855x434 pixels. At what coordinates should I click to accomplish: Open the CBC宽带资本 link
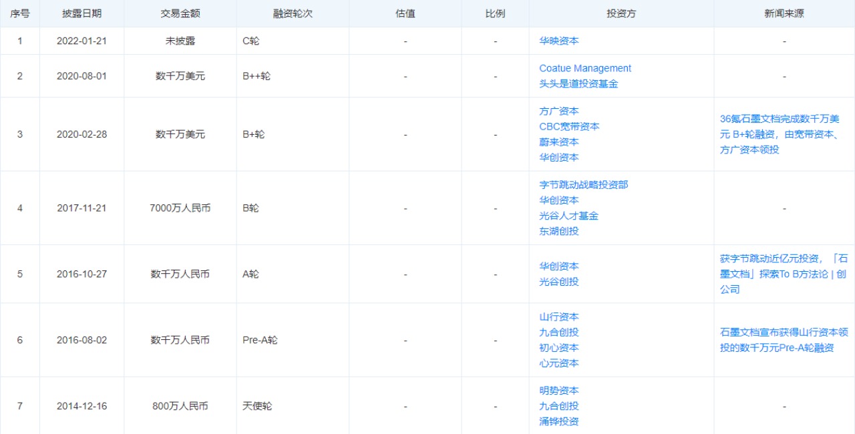pyautogui.click(x=569, y=126)
